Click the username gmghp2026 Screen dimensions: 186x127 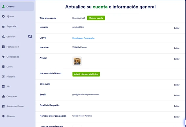(x=78, y=27)
